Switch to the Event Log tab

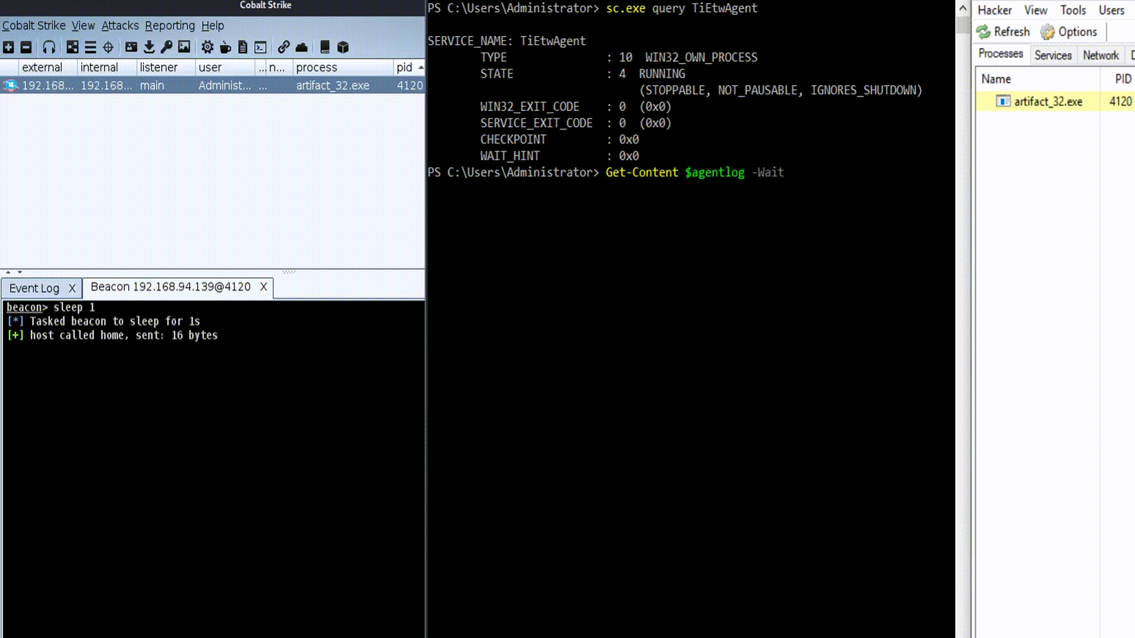pos(34,288)
